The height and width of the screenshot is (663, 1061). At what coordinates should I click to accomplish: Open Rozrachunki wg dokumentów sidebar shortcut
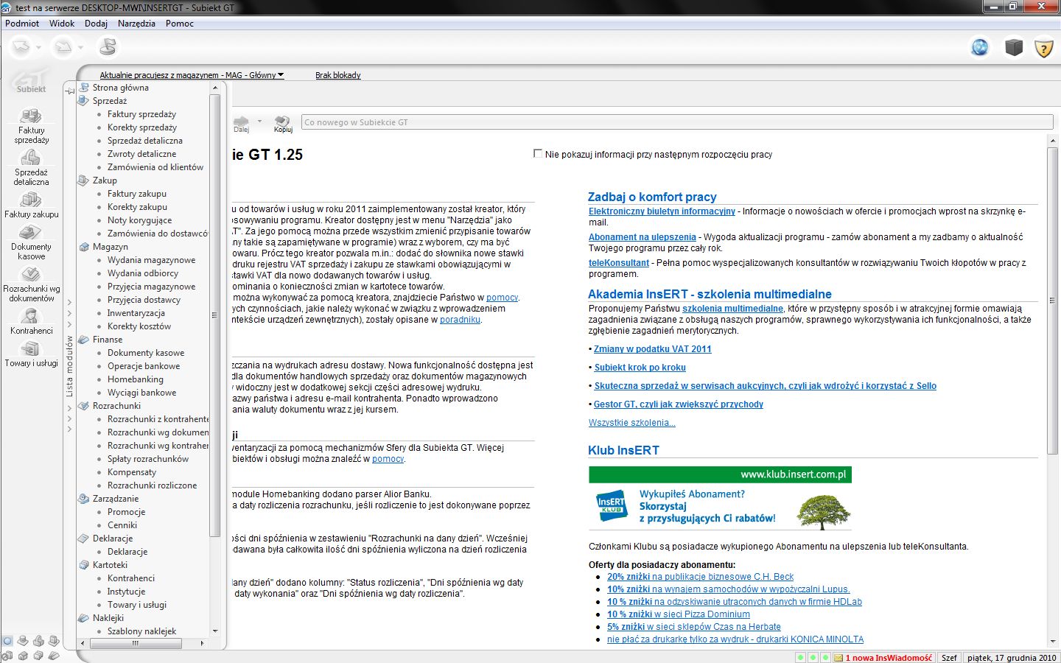click(x=31, y=284)
